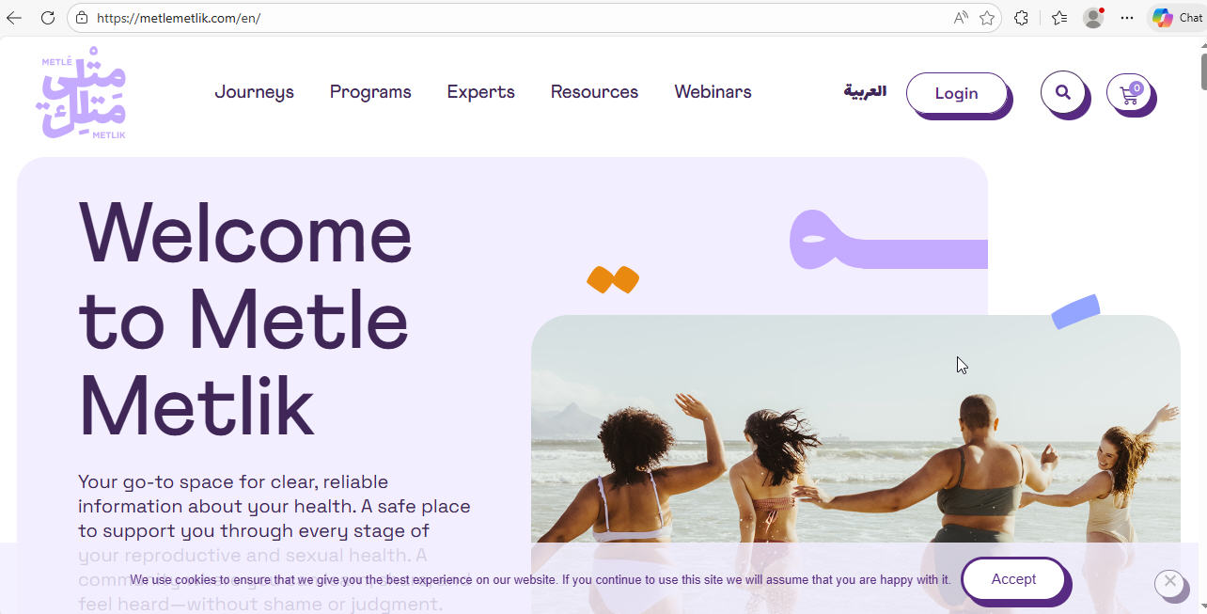Open the site search icon

pos(1063,92)
